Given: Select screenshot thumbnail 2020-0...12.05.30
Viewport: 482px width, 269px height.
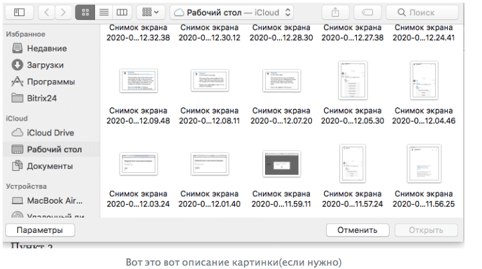Looking at the screenshot, I should 353,80.
